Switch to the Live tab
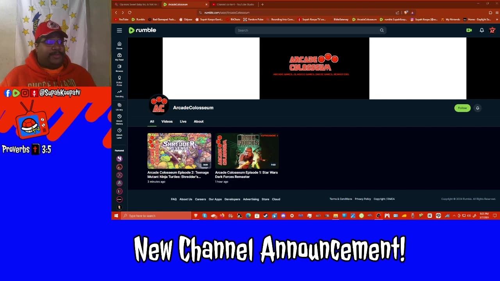 click(x=183, y=121)
